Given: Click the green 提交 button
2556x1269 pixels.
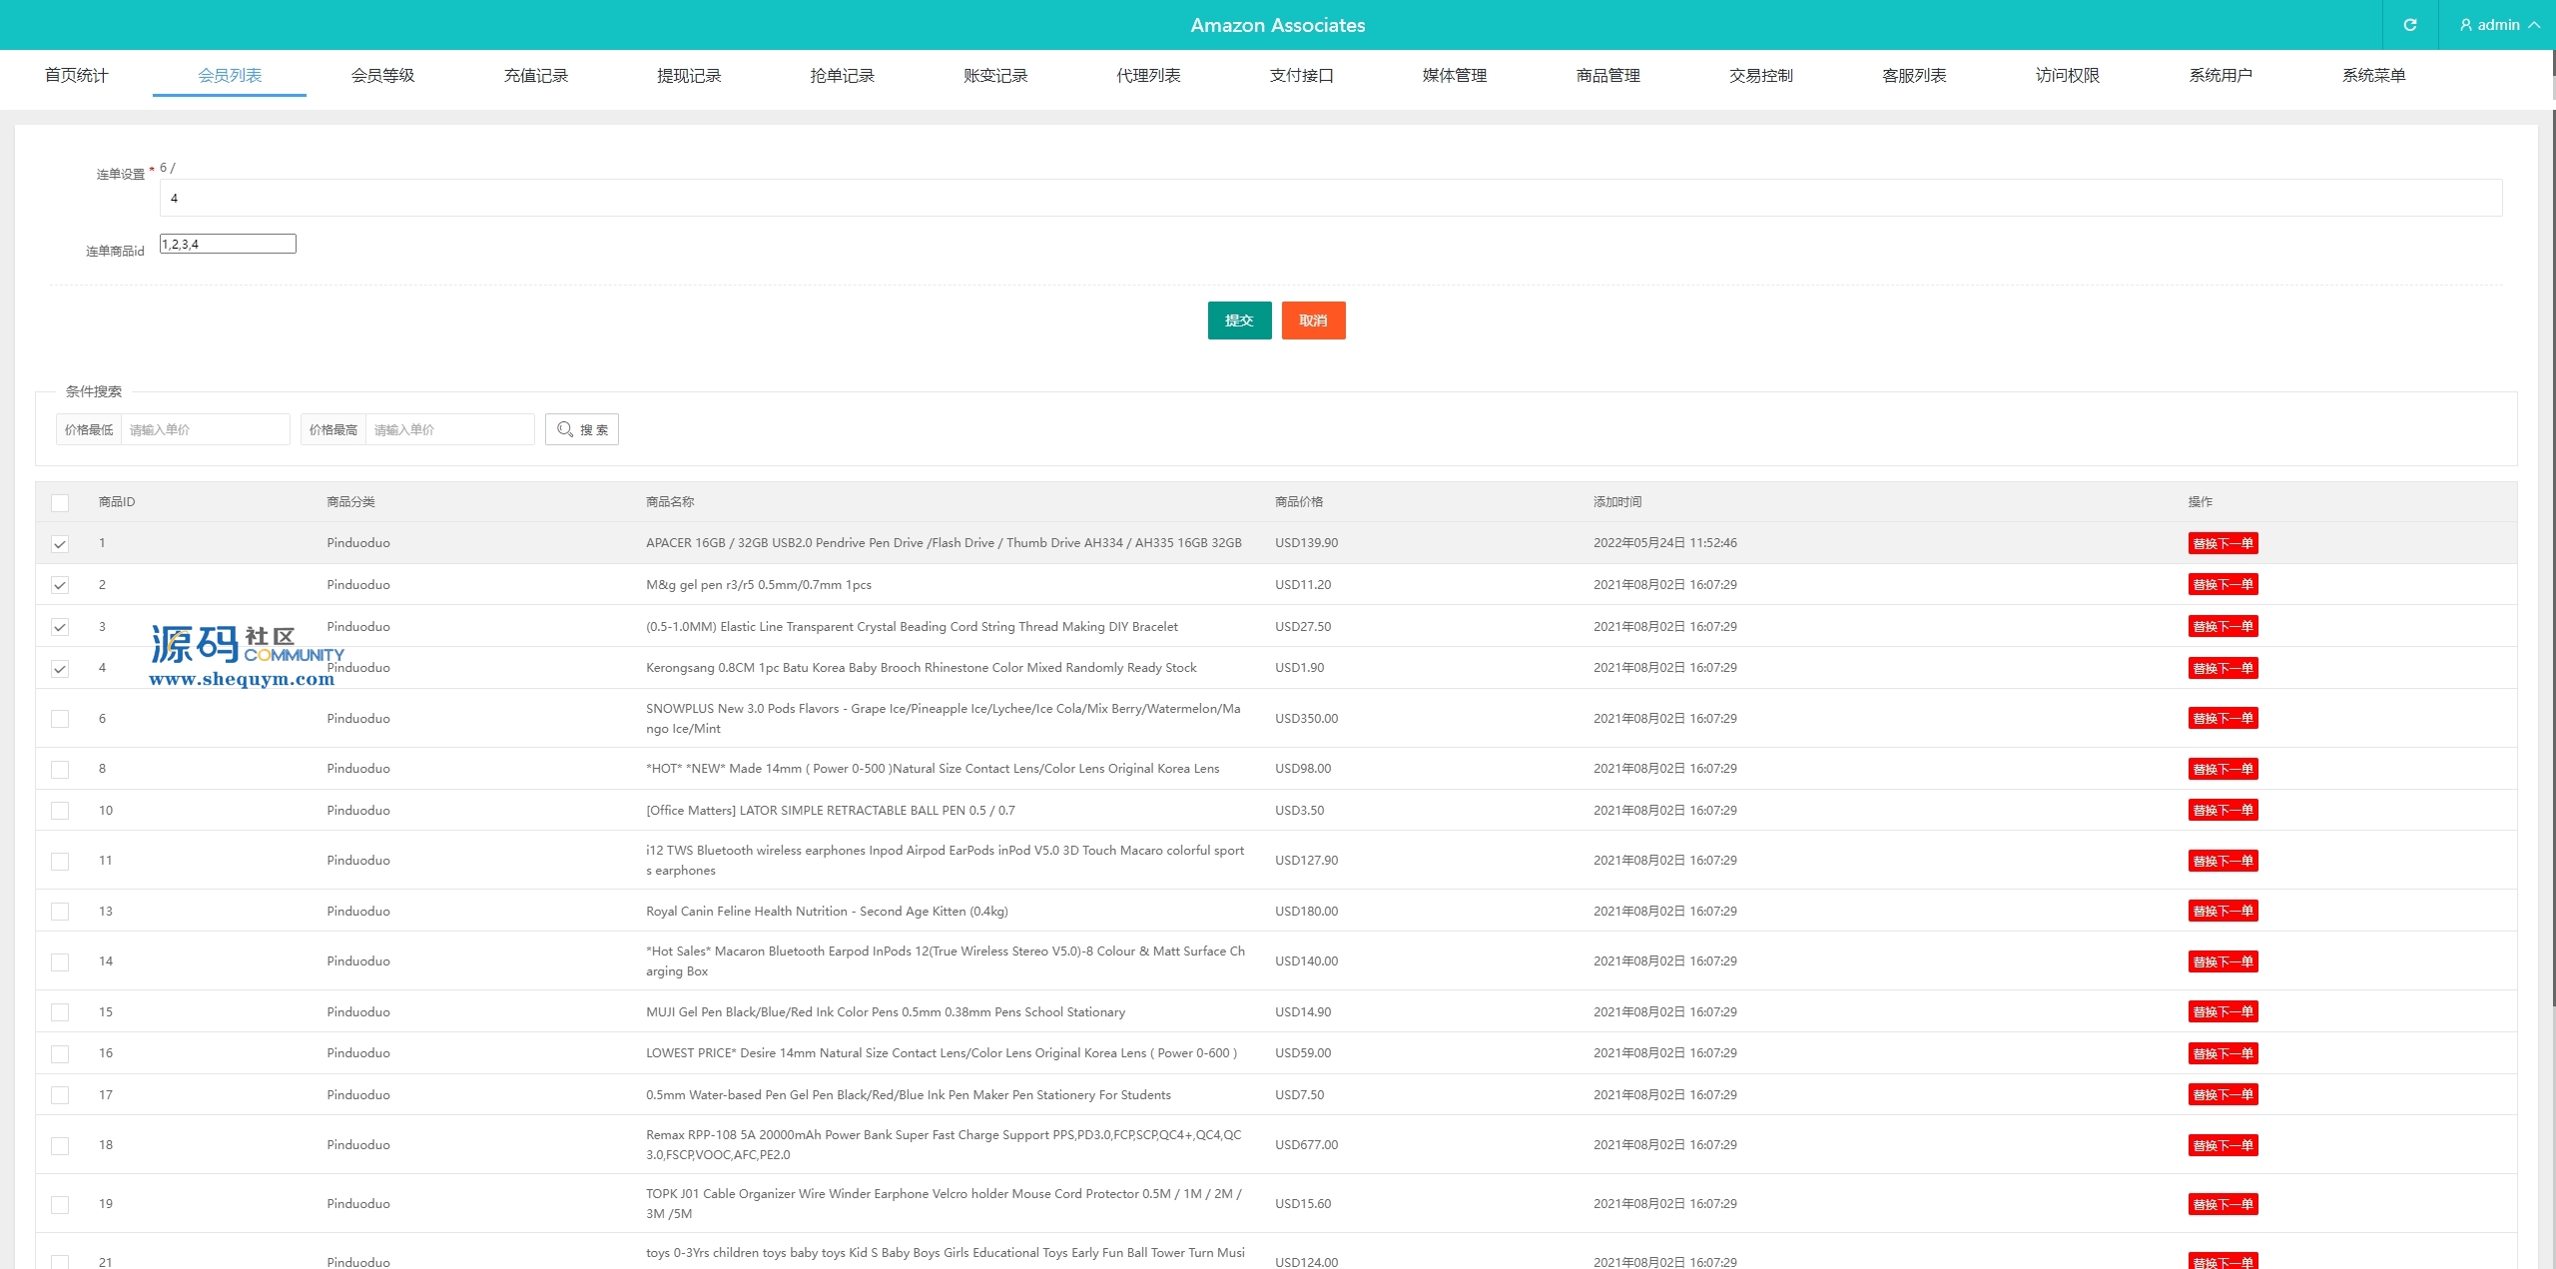Looking at the screenshot, I should 1239,320.
